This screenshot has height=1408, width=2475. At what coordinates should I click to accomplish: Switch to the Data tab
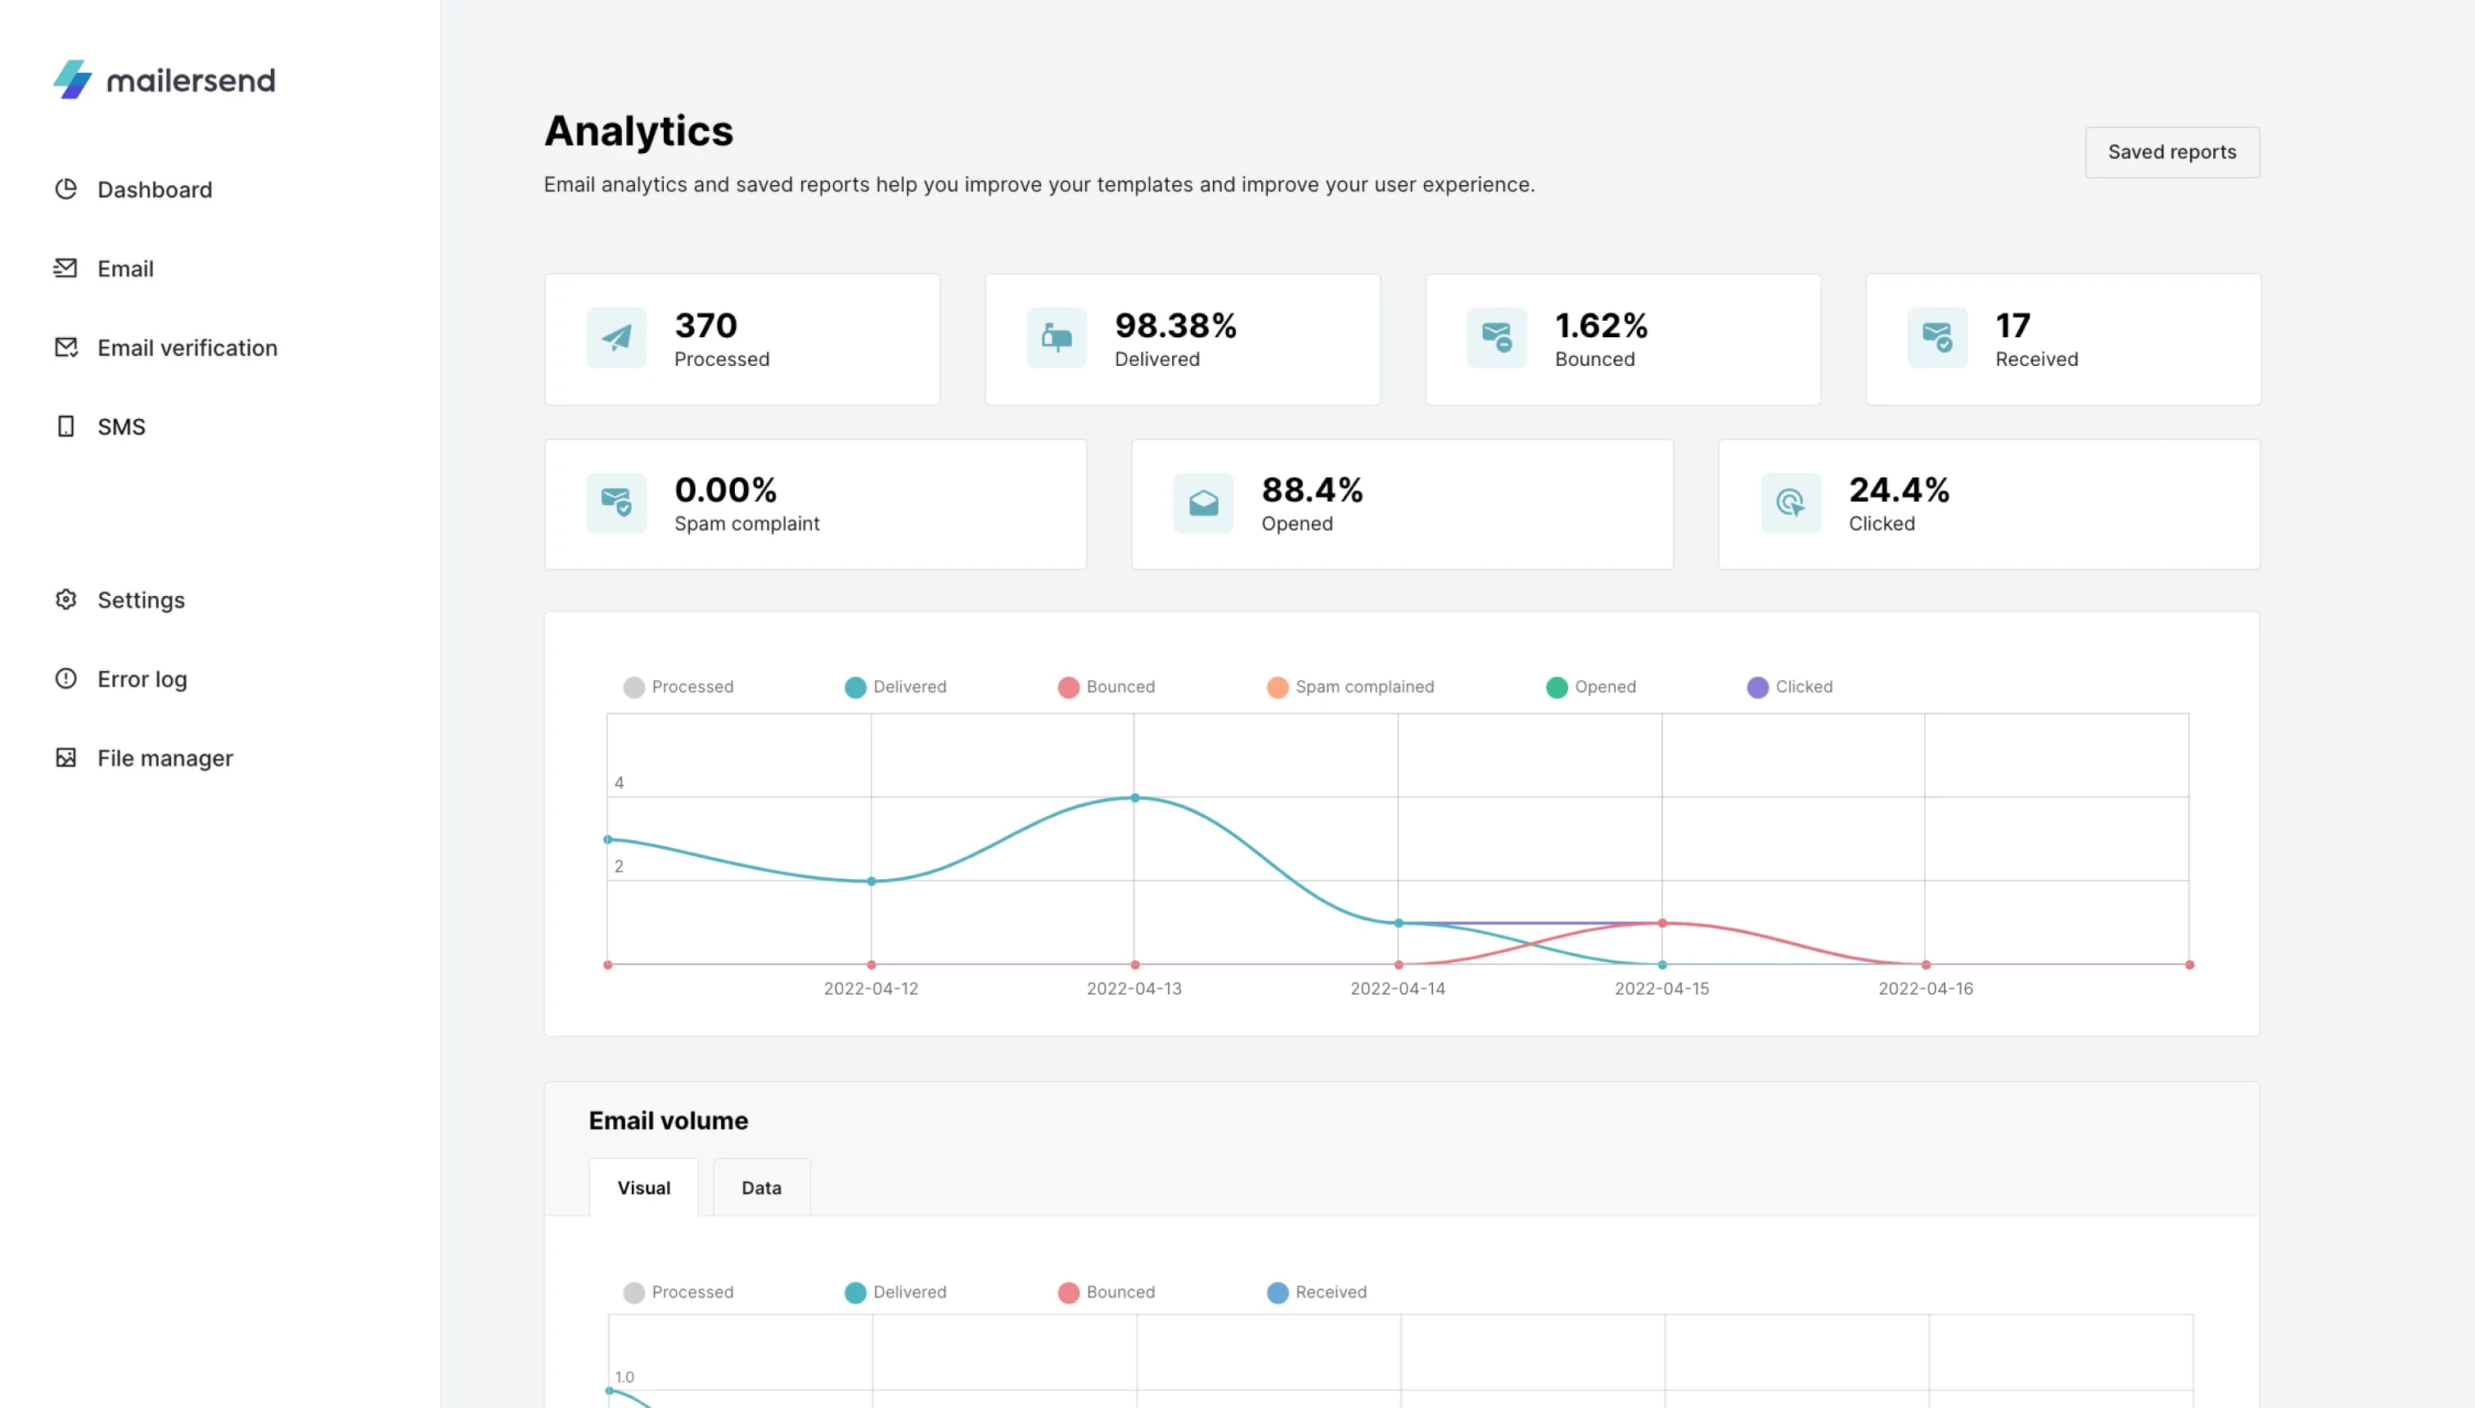tap(762, 1188)
